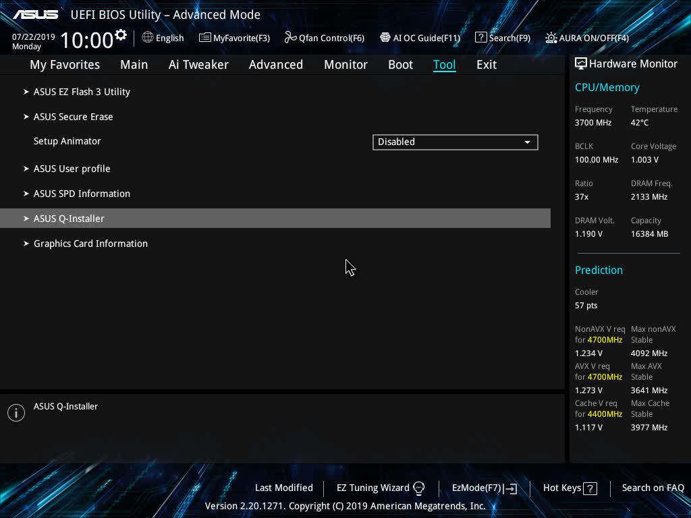Click the 2133 MHz DRAM frequency value

coord(648,197)
